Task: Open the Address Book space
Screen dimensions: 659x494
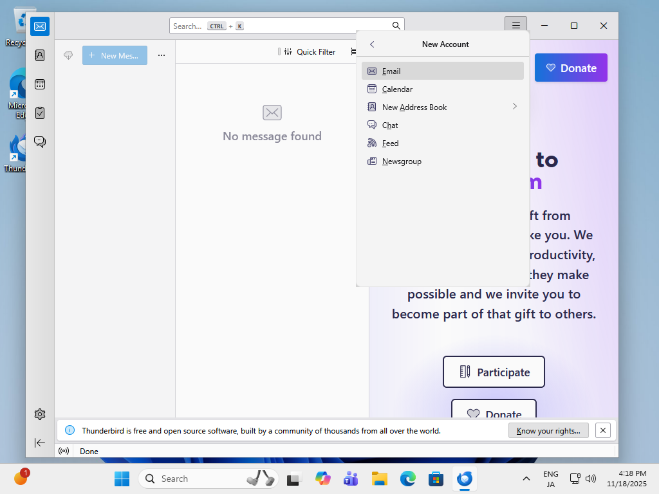Action: (40, 55)
